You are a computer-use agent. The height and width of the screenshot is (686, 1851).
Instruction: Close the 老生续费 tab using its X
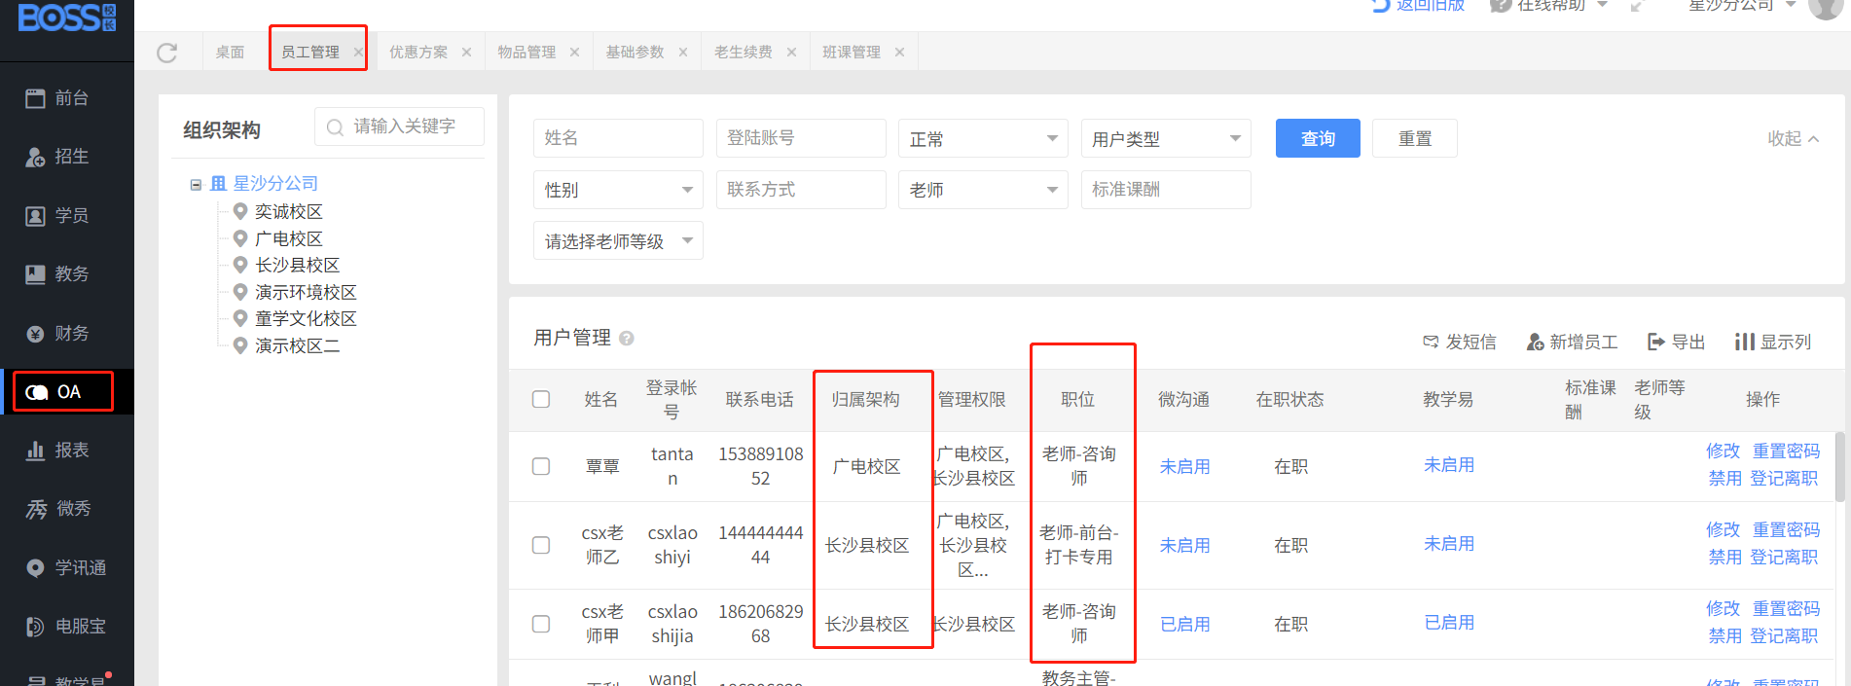pyautogui.click(x=791, y=53)
